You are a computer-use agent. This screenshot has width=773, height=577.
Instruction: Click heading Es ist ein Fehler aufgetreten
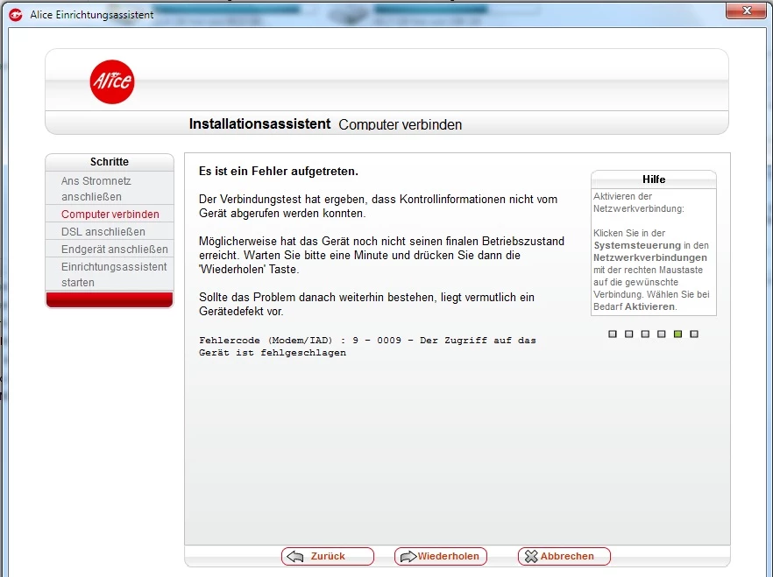coord(279,172)
